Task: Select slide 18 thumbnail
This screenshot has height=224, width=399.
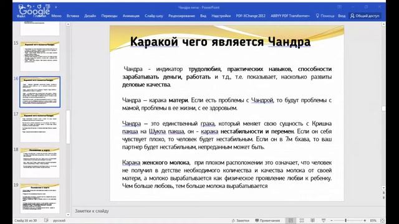Action: [40, 163]
